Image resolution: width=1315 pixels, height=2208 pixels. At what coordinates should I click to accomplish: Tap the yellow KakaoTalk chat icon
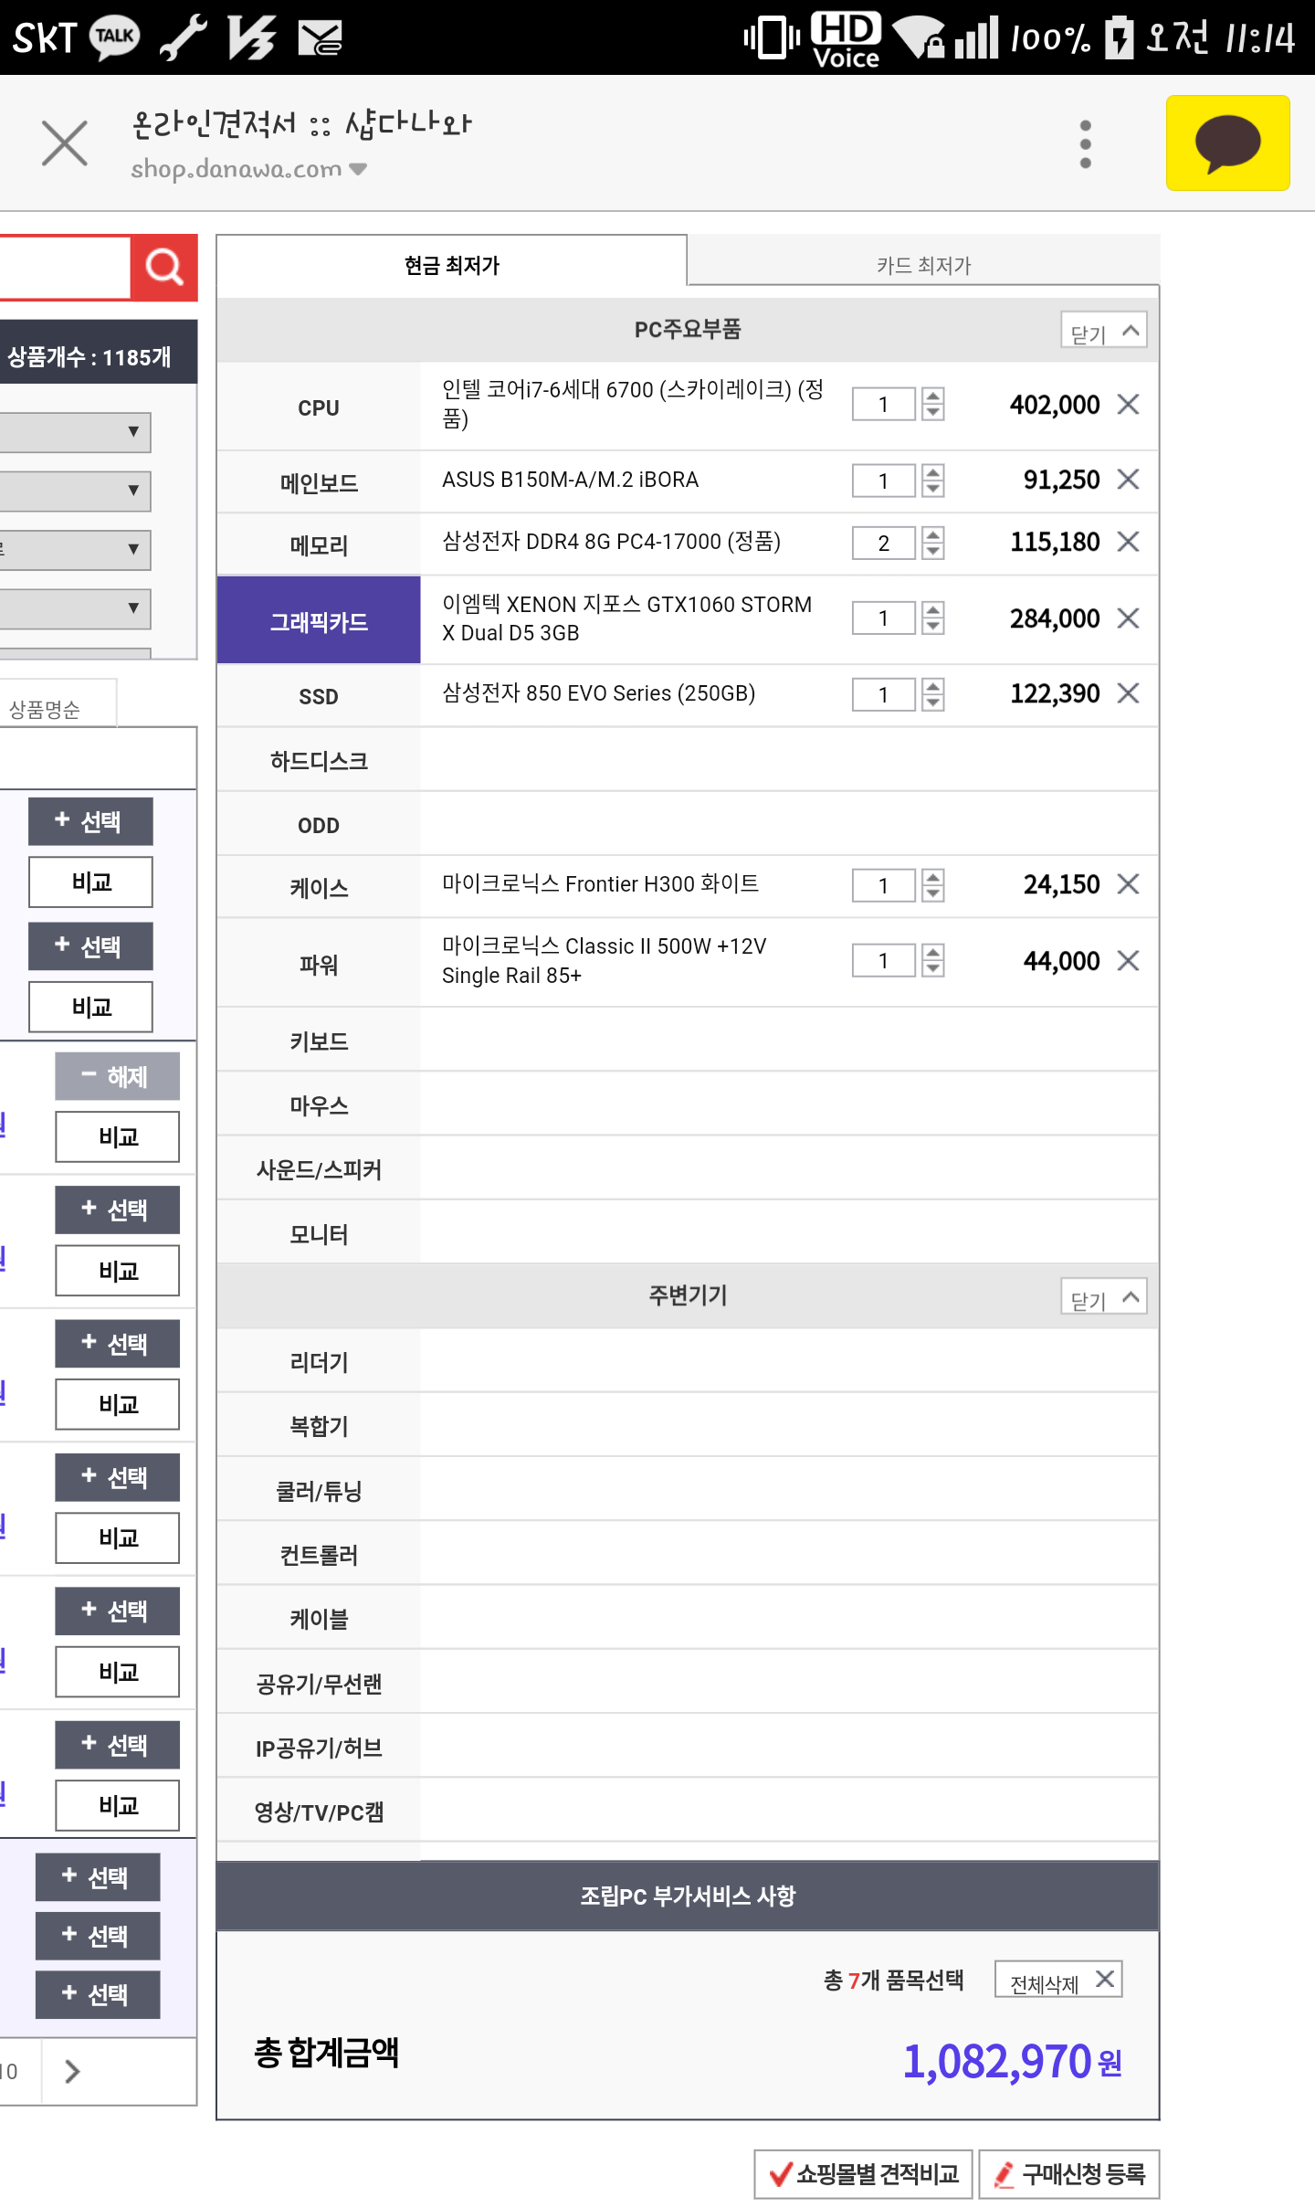[1227, 143]
